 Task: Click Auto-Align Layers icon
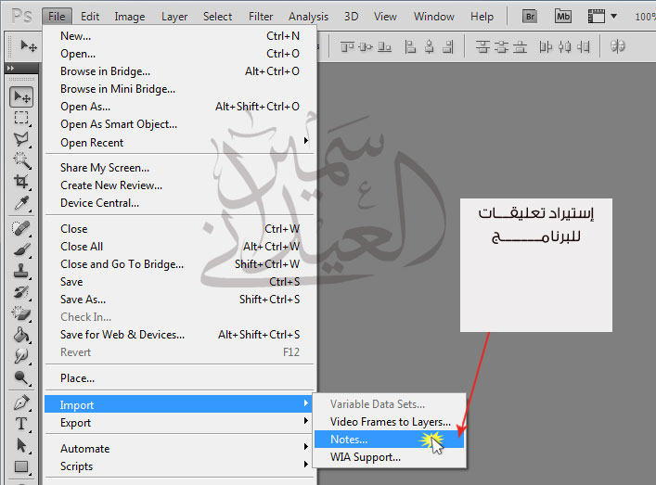point(618,46)
